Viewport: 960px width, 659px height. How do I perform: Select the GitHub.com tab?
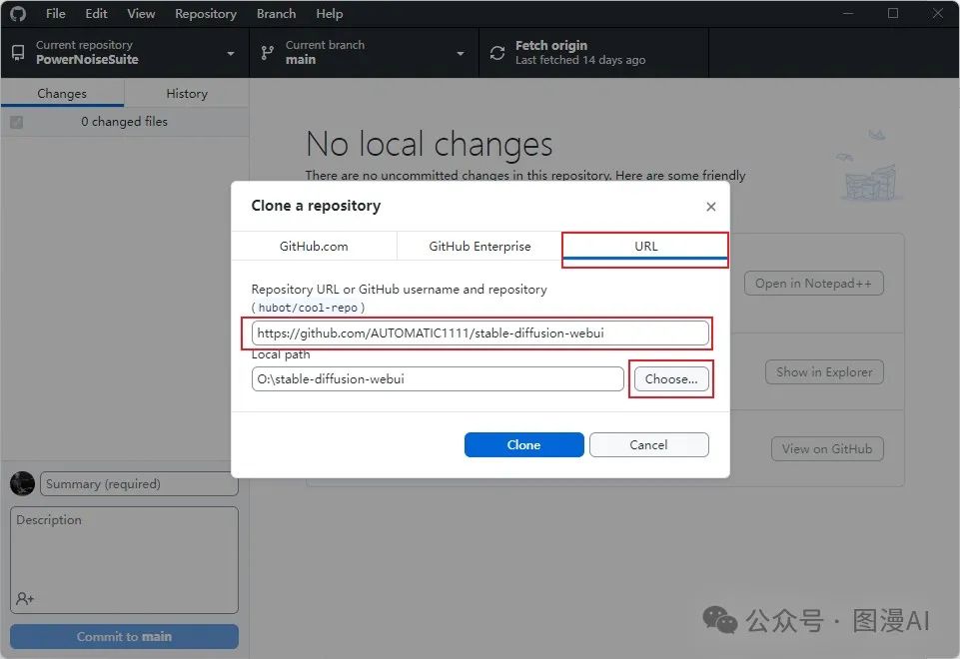(x=314, y=246)
